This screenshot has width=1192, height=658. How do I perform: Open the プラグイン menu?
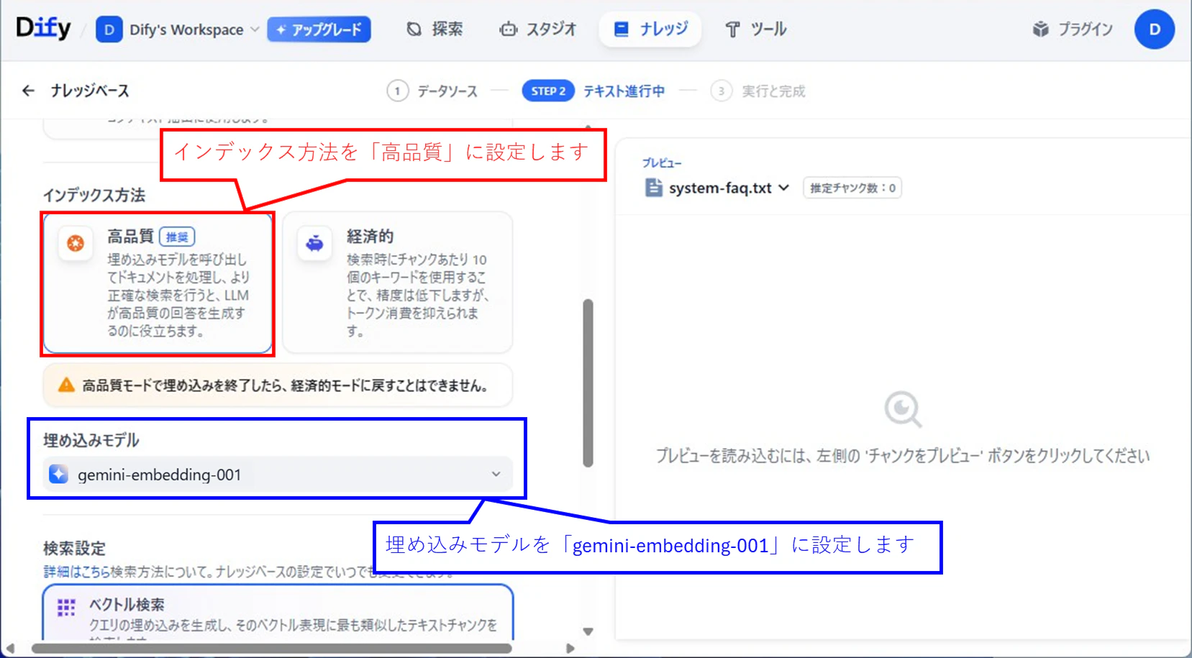click(1073, 29)
